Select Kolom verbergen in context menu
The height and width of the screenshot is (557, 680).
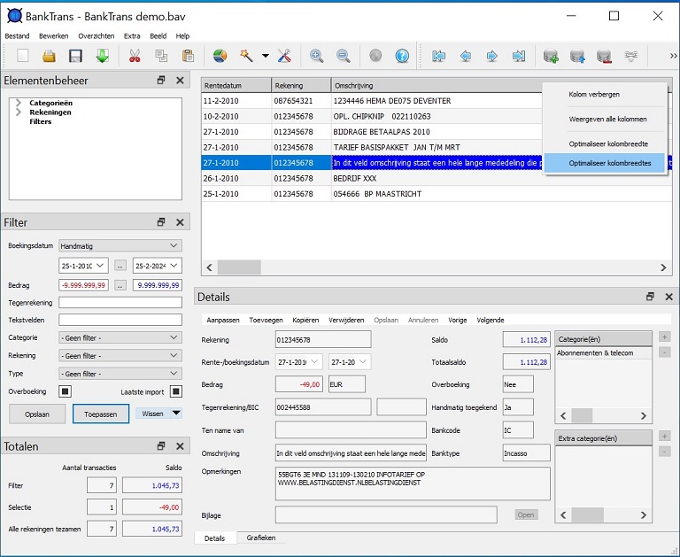click(x=594, y=94)
